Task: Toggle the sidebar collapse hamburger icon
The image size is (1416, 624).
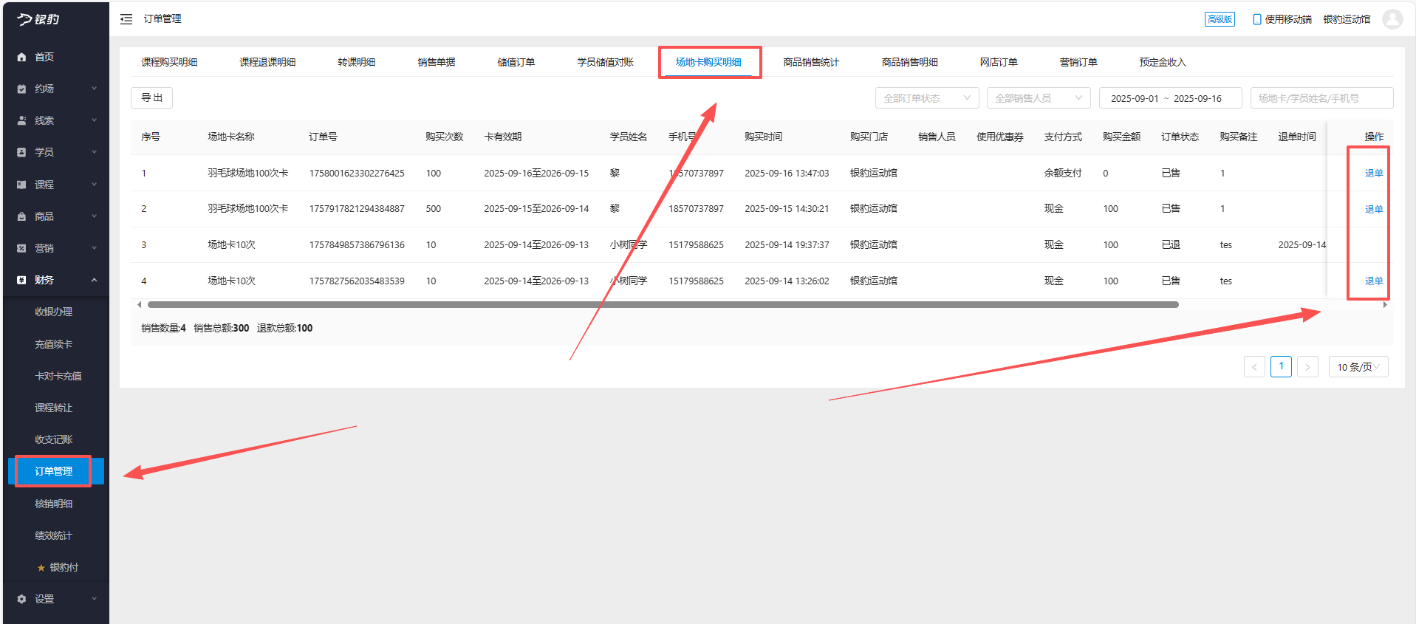Action: point(126,19)
